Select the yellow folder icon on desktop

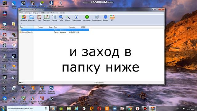tap(14, 24)
